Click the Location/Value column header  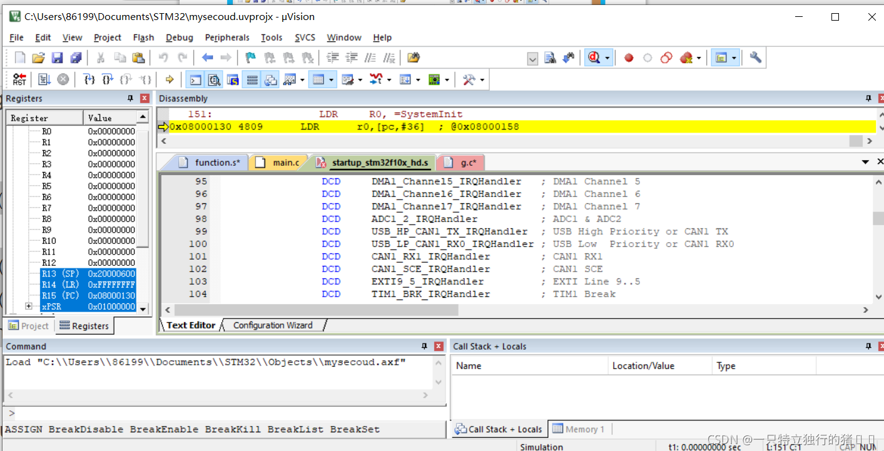[x=660, y=366]
